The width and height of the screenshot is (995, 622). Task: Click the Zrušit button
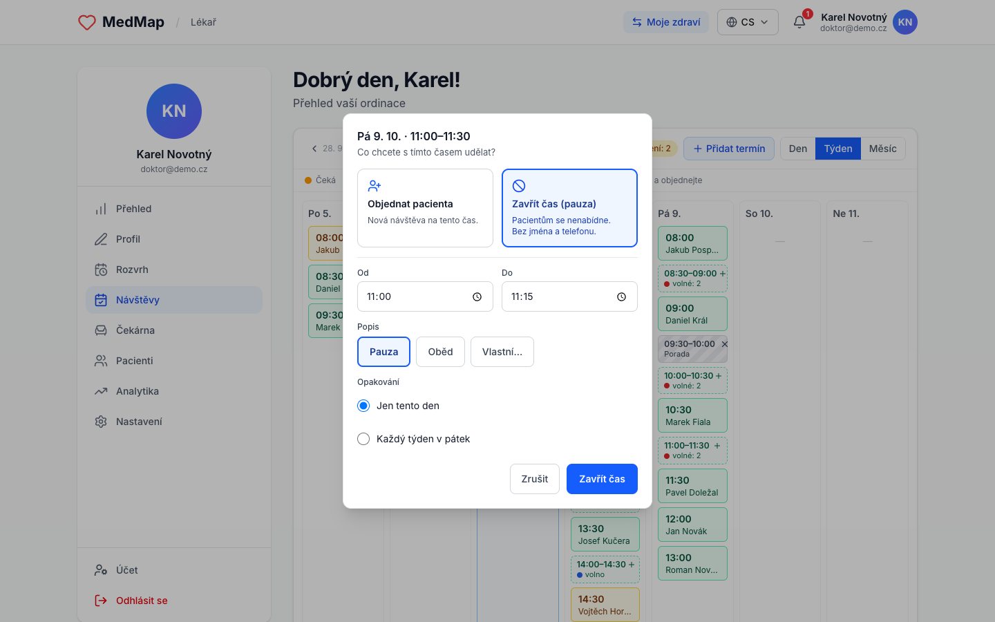click(535, 479)
